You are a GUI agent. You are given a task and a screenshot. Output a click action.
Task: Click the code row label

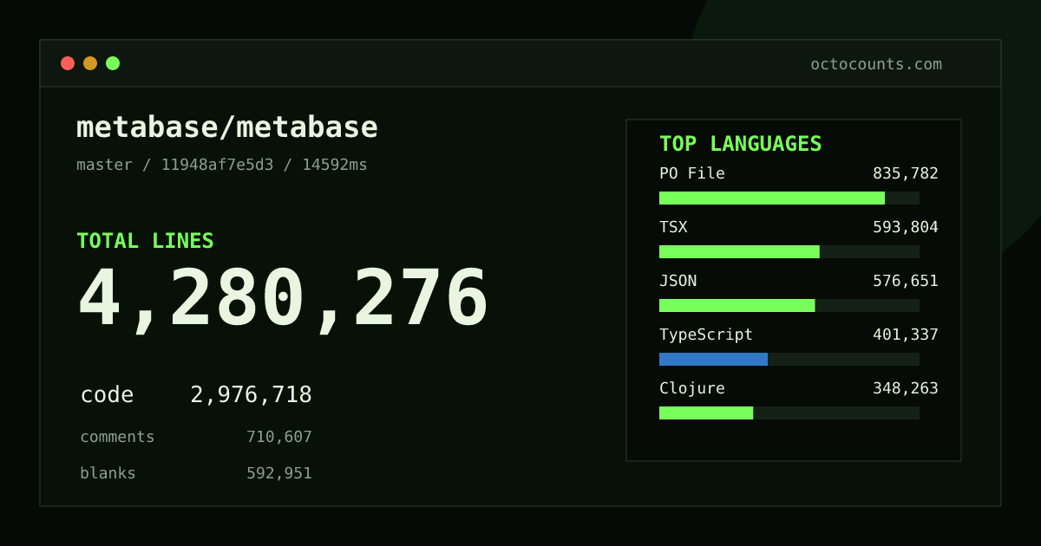[107, 395]
